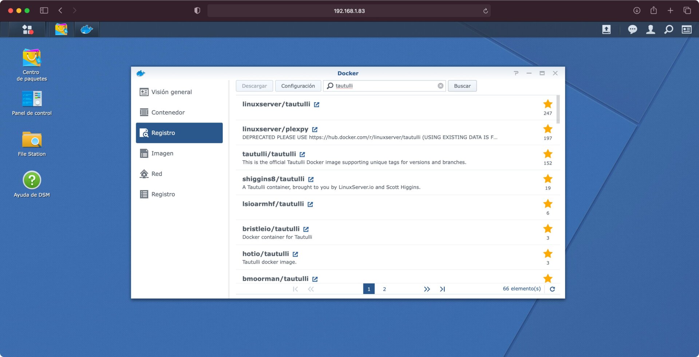Clear the tautulli search field
Image resolution: width=699 pixels, height=357 pixels.
(x=441, y=86)
